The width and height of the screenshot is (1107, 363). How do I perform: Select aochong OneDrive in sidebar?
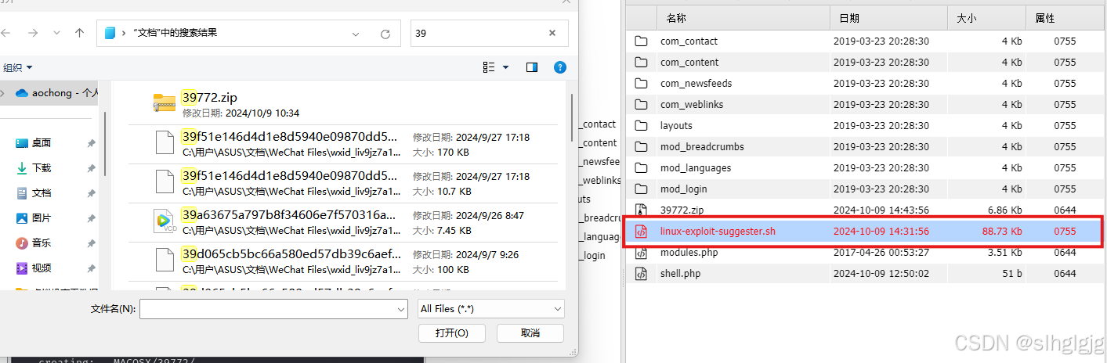click(x=55, y=92)
